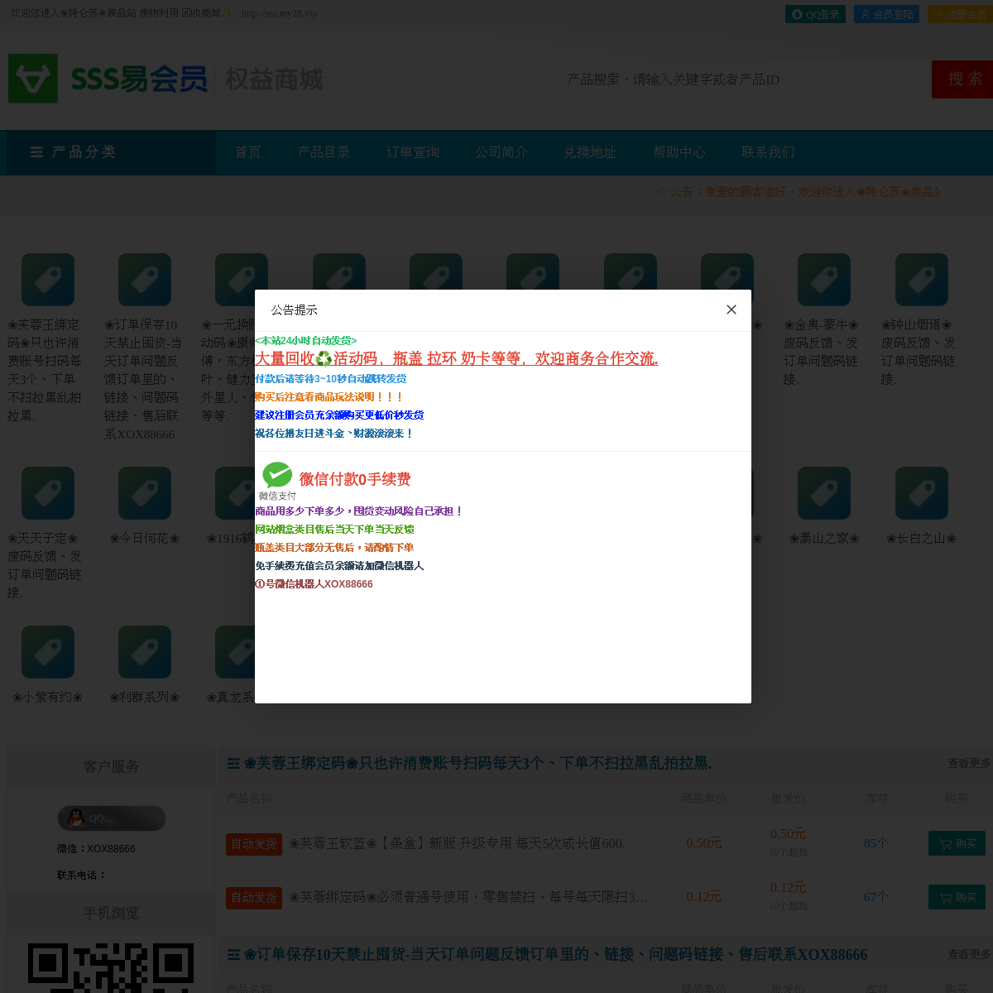The image size is (993, 993).
Task: Open 会员登陆 button
Action: pyautogui.click(x=886, y=14)
